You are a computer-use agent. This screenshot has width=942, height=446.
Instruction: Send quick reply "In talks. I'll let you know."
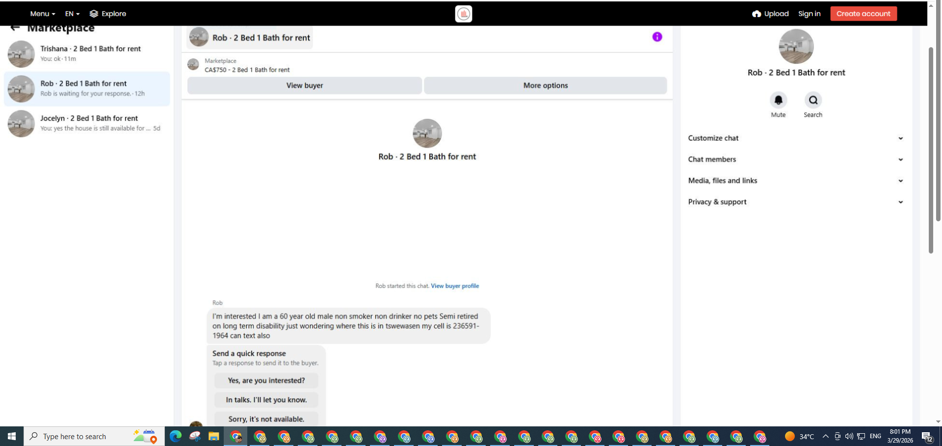[x=266, y=400]
